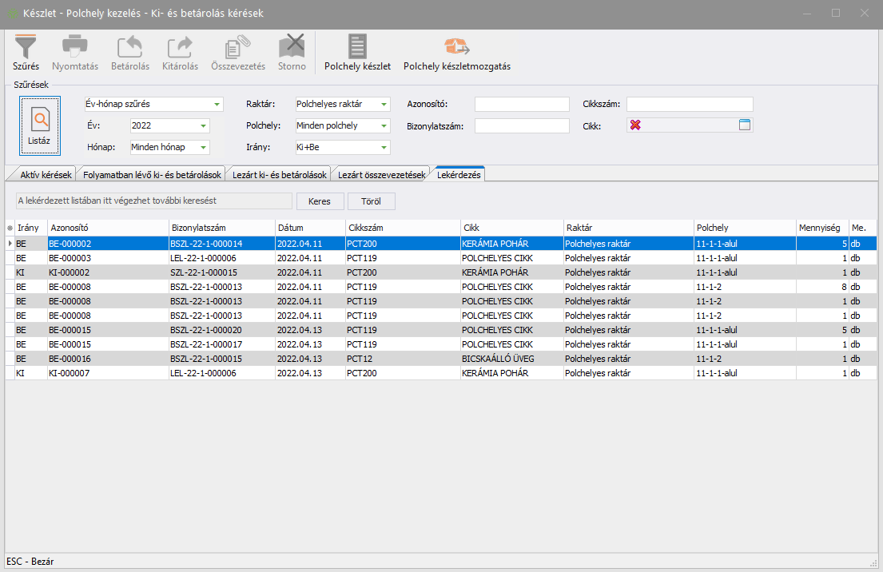Expand the Év-hónap szűrés dropdown
The height and width of the screenshot is (572, 883).
coord(217,105)
